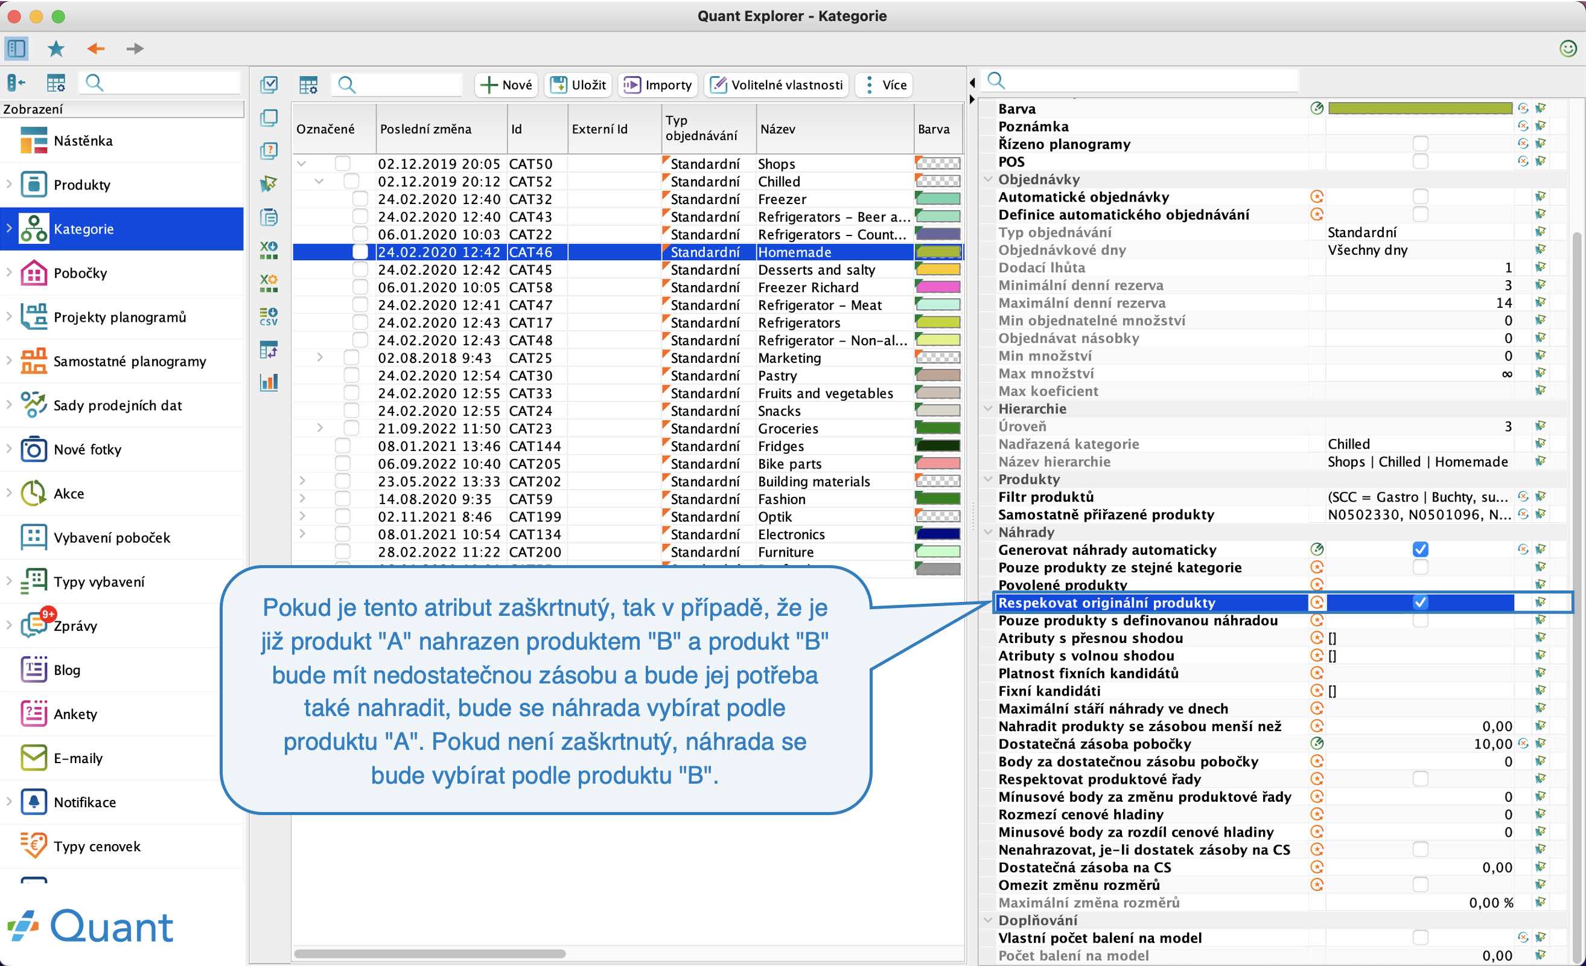Collapse the Hierarchie property group

(x=987, y=408)
